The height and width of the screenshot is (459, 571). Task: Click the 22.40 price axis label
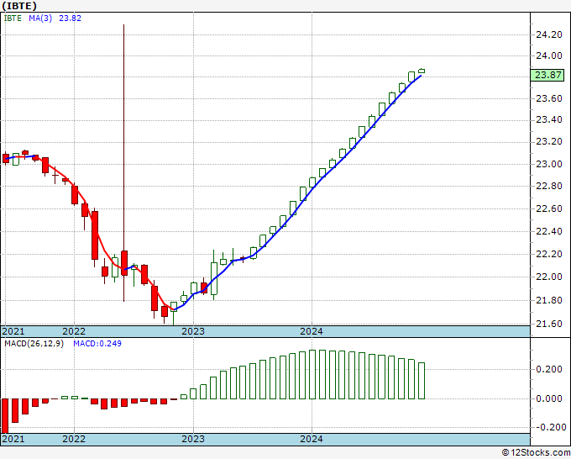tap(549, 231)
